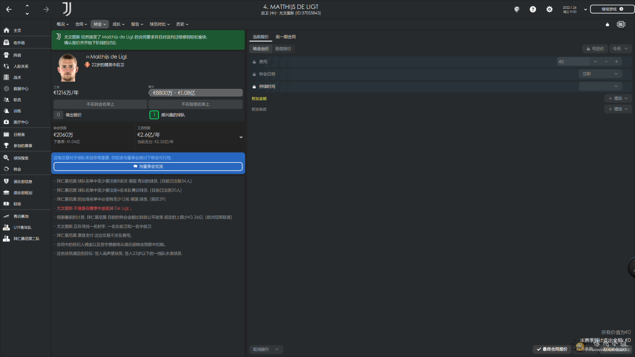635x357 pixels.
Task: Open the 训练 training sidebar item
Action: point(25,111)
